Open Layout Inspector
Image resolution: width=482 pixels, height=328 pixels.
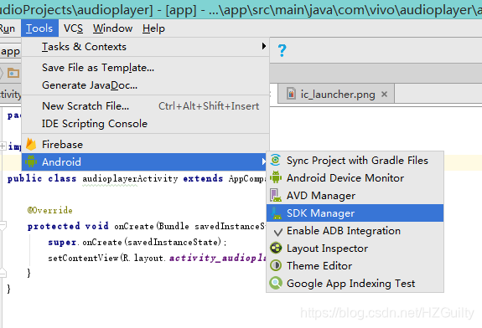pos(355,249)
